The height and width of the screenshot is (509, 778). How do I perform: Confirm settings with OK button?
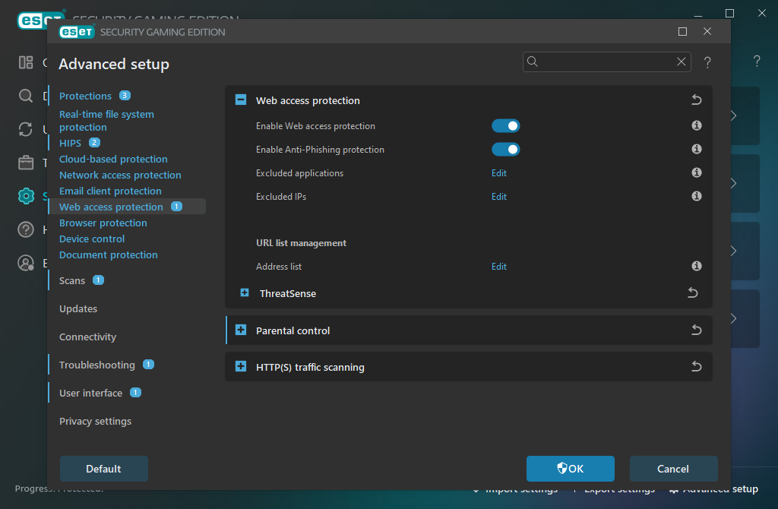[x=570, y=468]
